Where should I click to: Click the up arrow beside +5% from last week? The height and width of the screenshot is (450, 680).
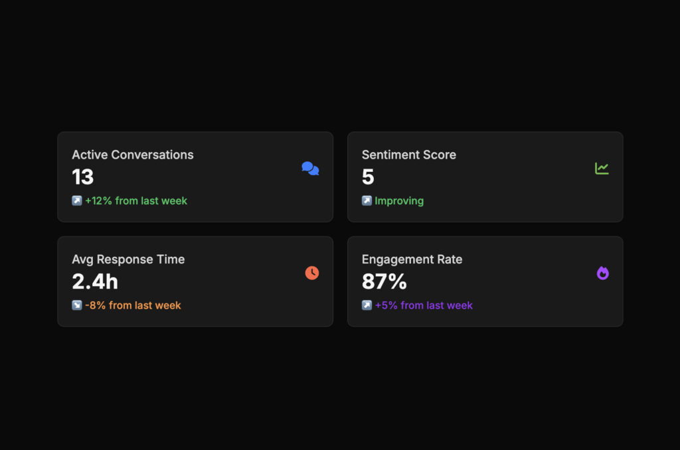(367, 305)
